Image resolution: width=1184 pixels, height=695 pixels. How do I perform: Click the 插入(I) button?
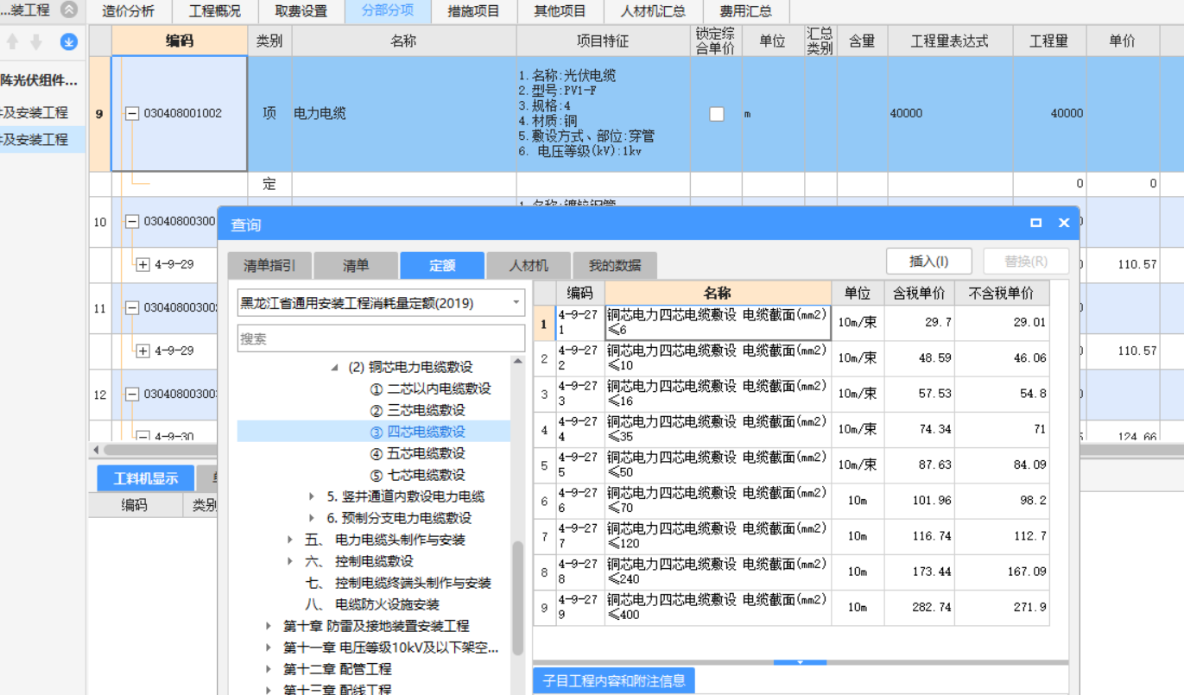click(929, 262)
